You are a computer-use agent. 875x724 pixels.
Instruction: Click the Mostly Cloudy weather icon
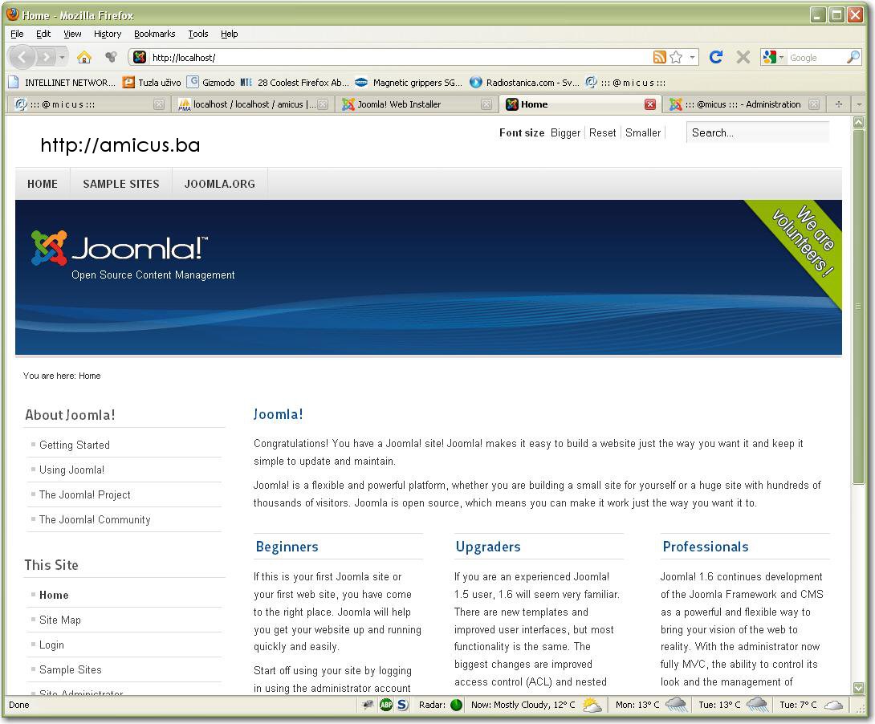tap(592, 705)
